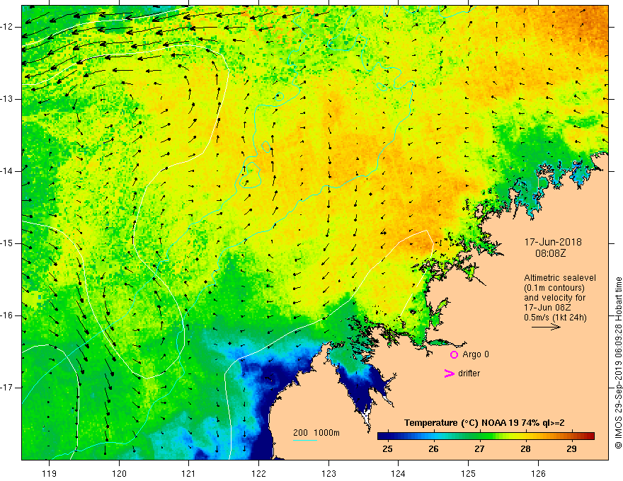The image size is (623, 481).
Task: Click the longitude axis label '120'
Action: pyautogui.click(x=119, y=473)
